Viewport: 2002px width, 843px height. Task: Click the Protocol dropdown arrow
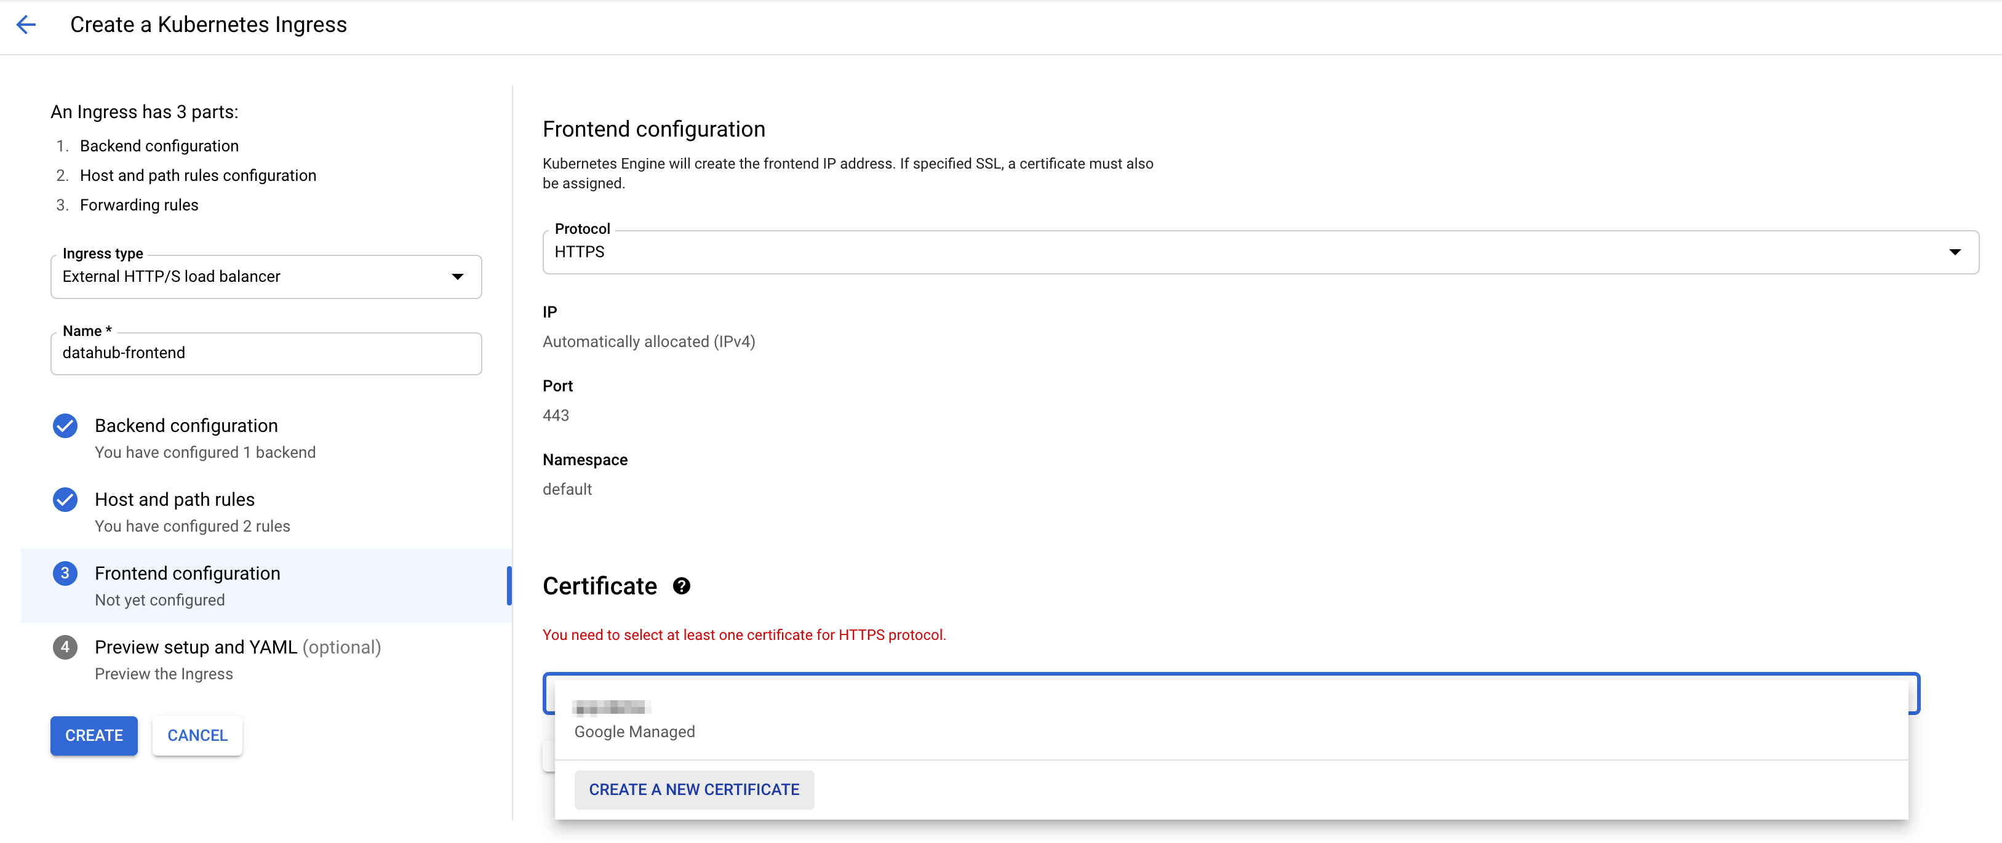coord(1955,252)
